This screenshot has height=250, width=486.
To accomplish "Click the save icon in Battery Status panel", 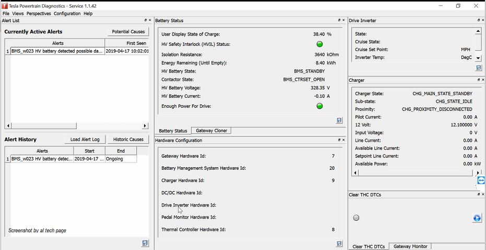I will tap(339, 120).
